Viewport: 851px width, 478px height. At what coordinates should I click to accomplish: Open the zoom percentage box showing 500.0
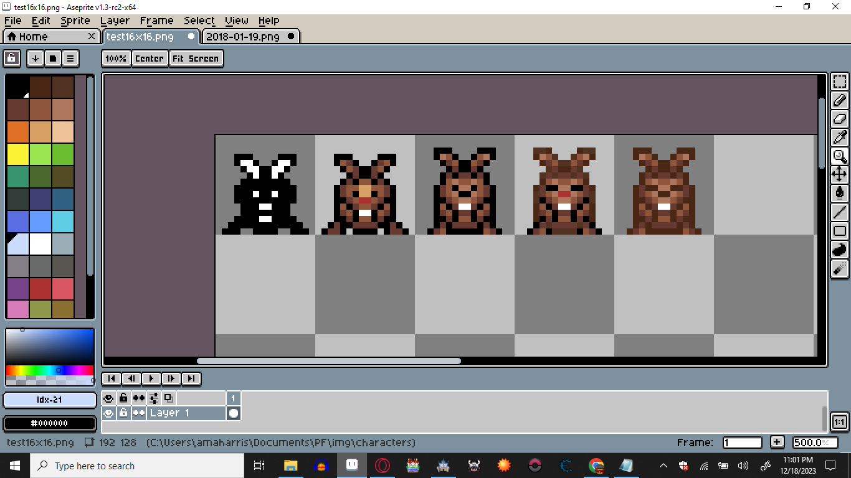(815, 443)
